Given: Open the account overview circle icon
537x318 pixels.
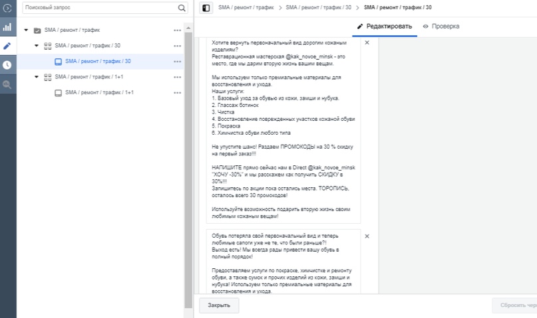Looking at the screenshot, I should 7,8.
